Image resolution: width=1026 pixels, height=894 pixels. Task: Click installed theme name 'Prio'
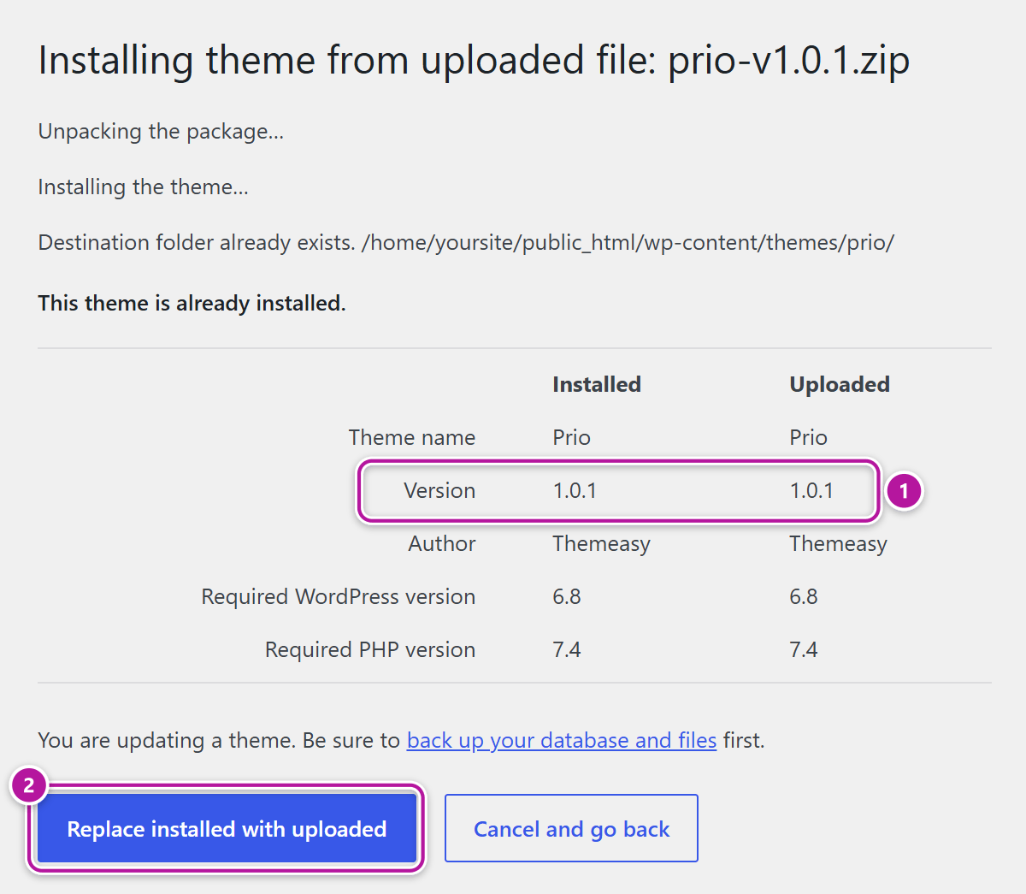[x=571, y=437]
